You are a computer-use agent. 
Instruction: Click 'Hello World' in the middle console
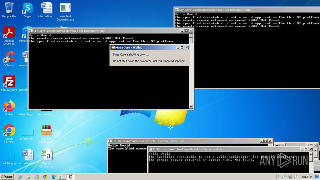[40, 35]
